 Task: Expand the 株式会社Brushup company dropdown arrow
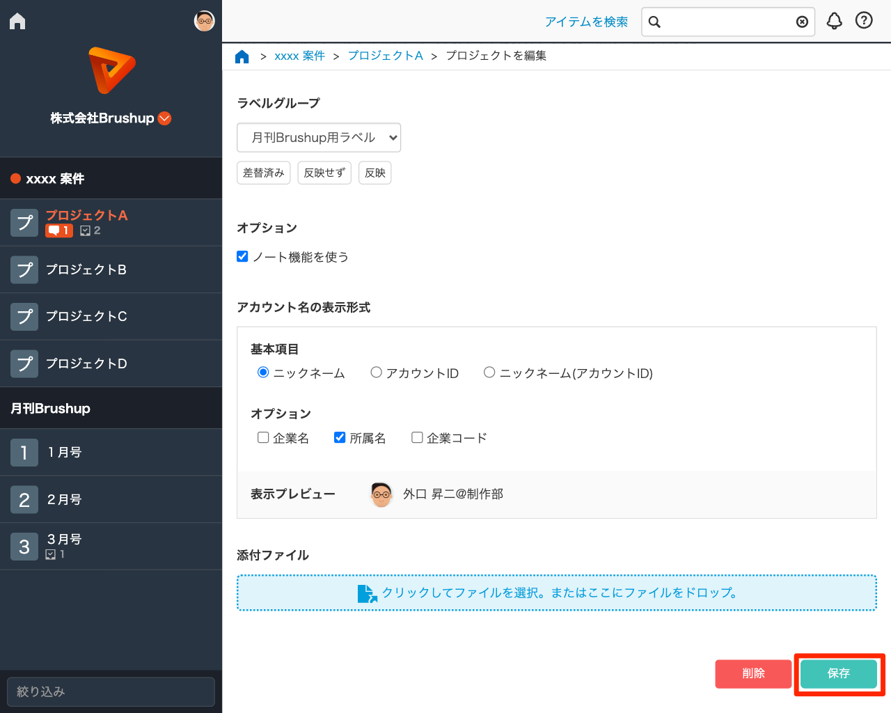point(165,118)
